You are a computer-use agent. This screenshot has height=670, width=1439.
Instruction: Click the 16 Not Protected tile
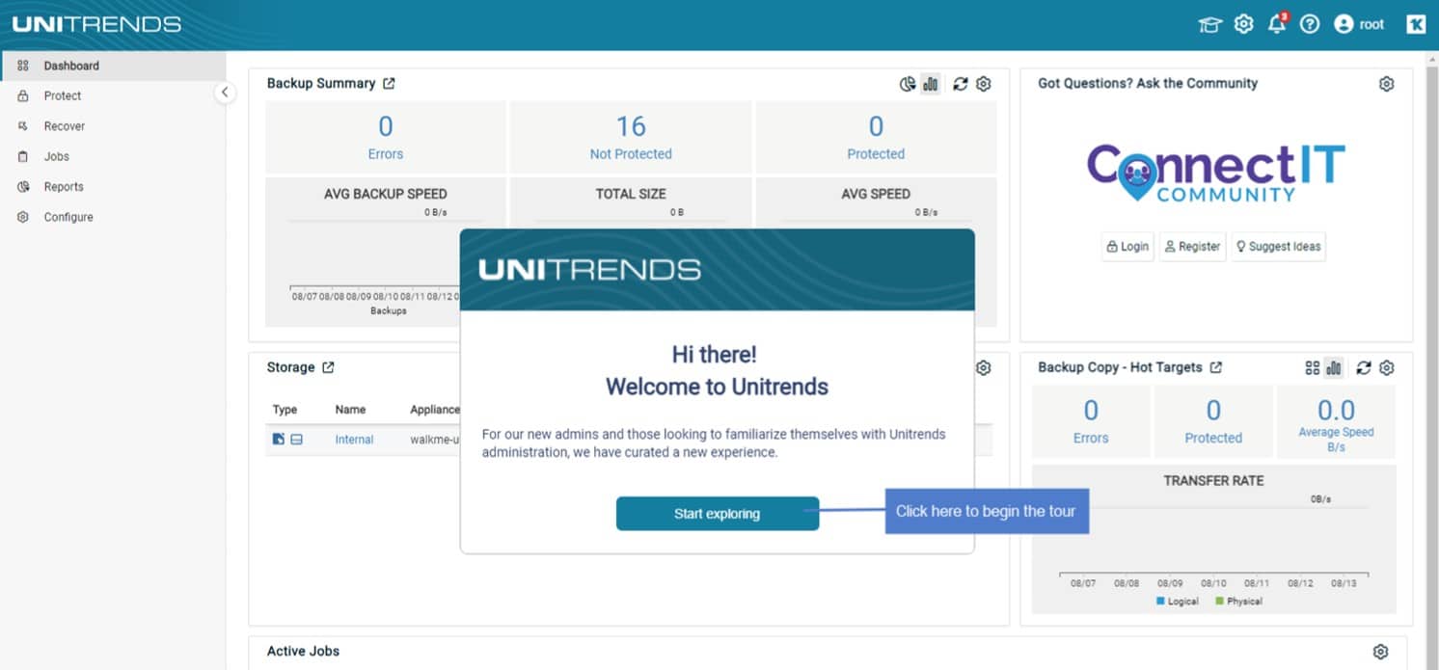point(631,138)
